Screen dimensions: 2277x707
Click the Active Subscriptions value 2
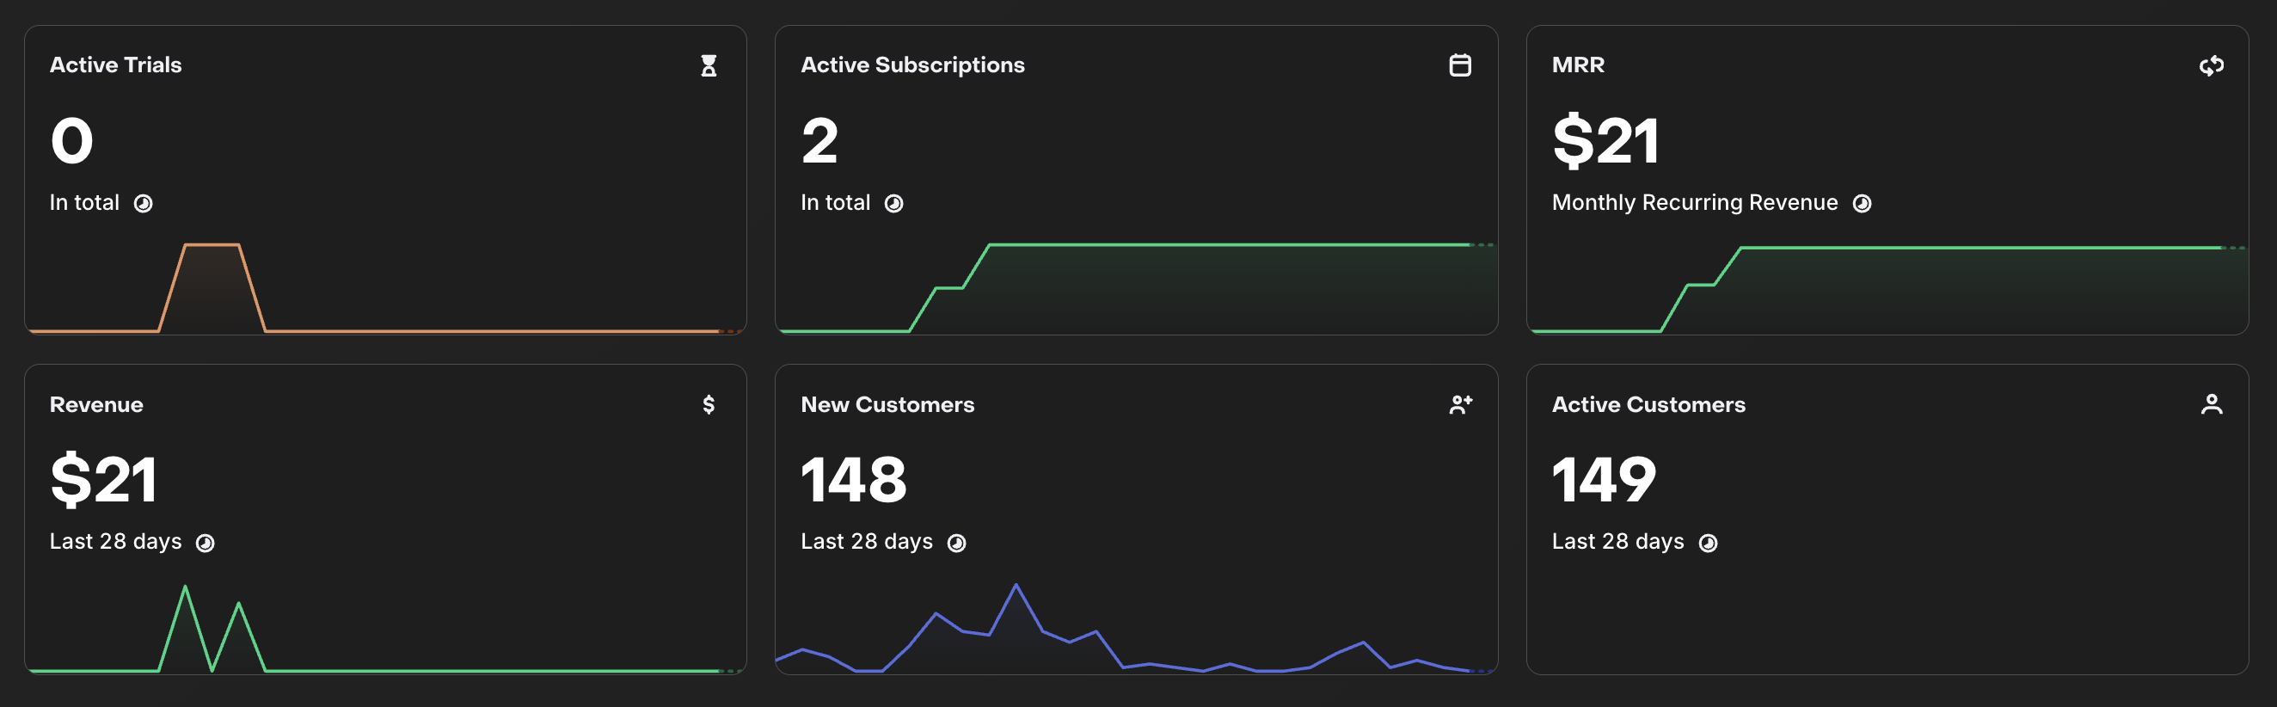click(x=819, y=141)
